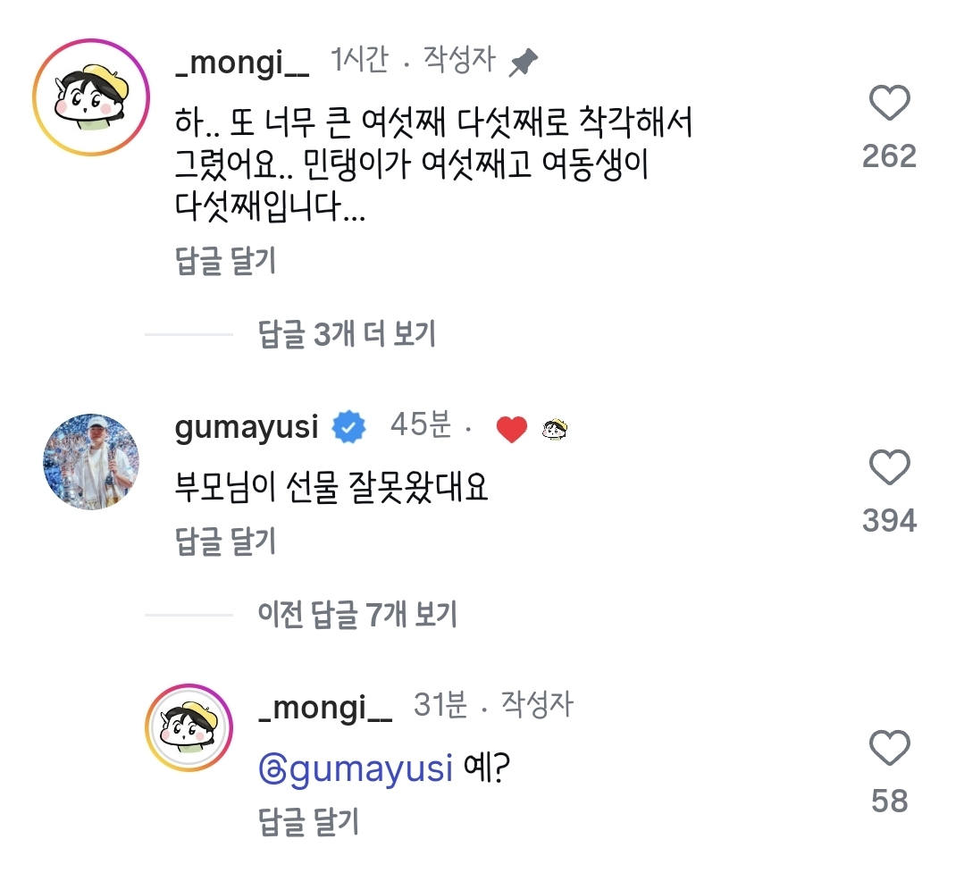Expand 답글 3개 더 보기 replies
The image size is (964, 873).
[346, 334]
